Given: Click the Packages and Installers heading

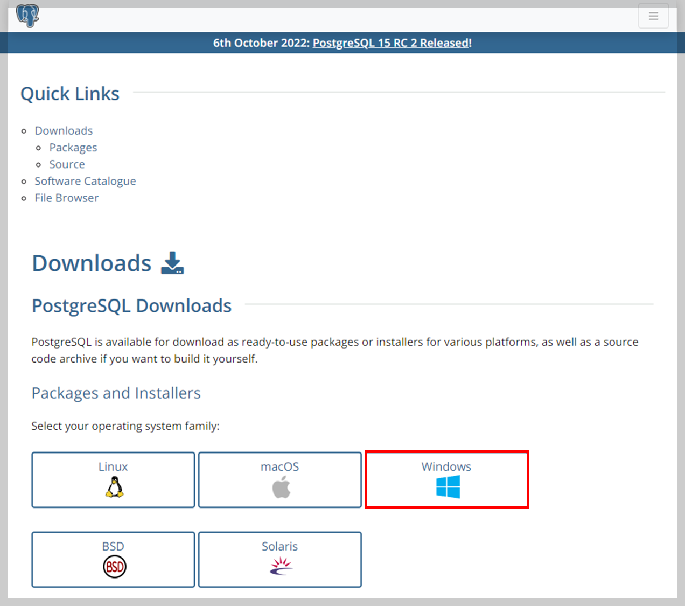Looking at the screenshot, I should 116,393.
